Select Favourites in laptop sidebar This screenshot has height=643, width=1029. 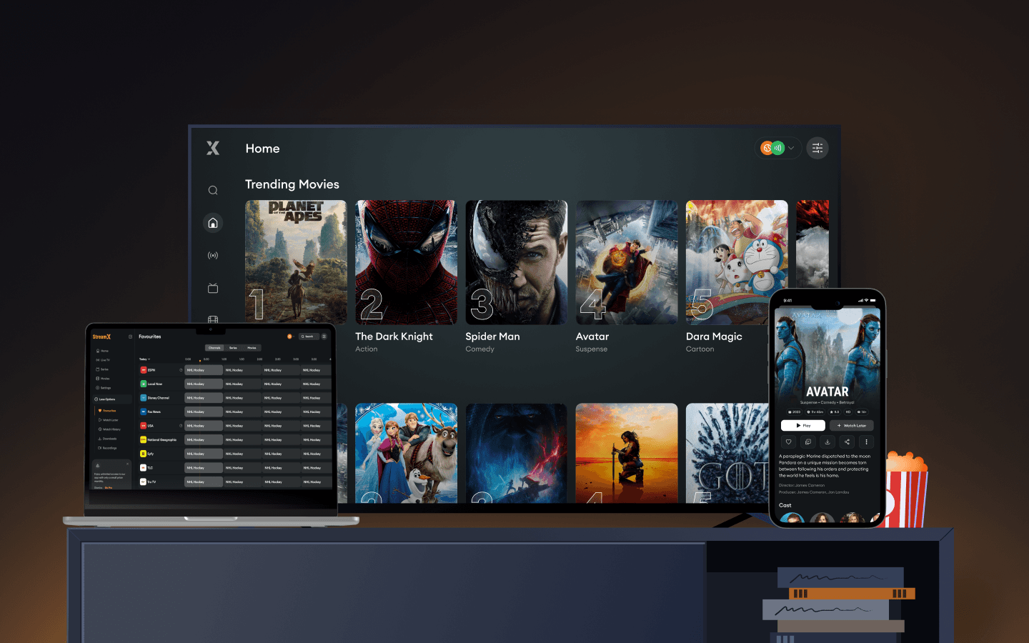(x=107, y=411)
